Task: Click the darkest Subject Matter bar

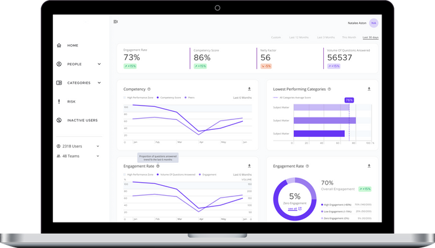Action: coord(319,134)
